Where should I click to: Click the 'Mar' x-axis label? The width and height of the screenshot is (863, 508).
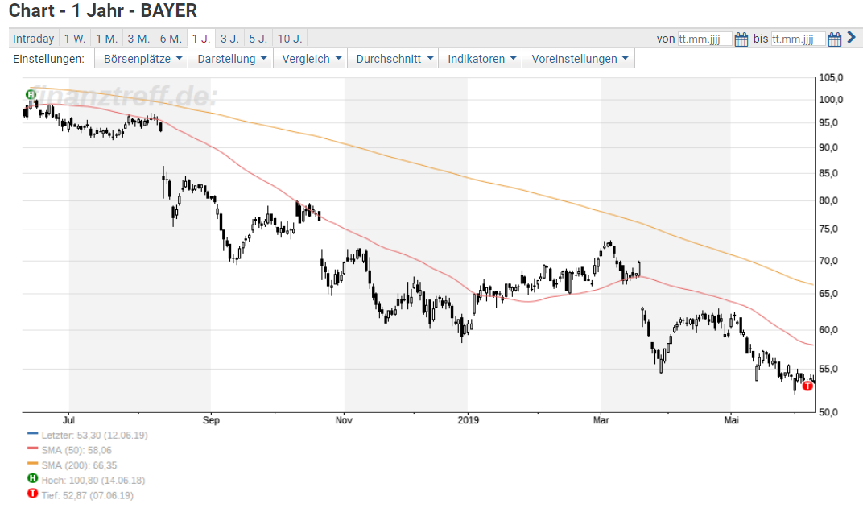point(601,420)
